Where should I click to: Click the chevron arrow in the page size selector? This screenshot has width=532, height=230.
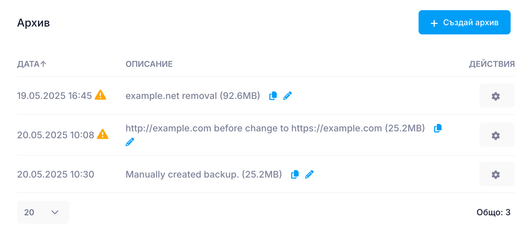[x=55, y=212]
